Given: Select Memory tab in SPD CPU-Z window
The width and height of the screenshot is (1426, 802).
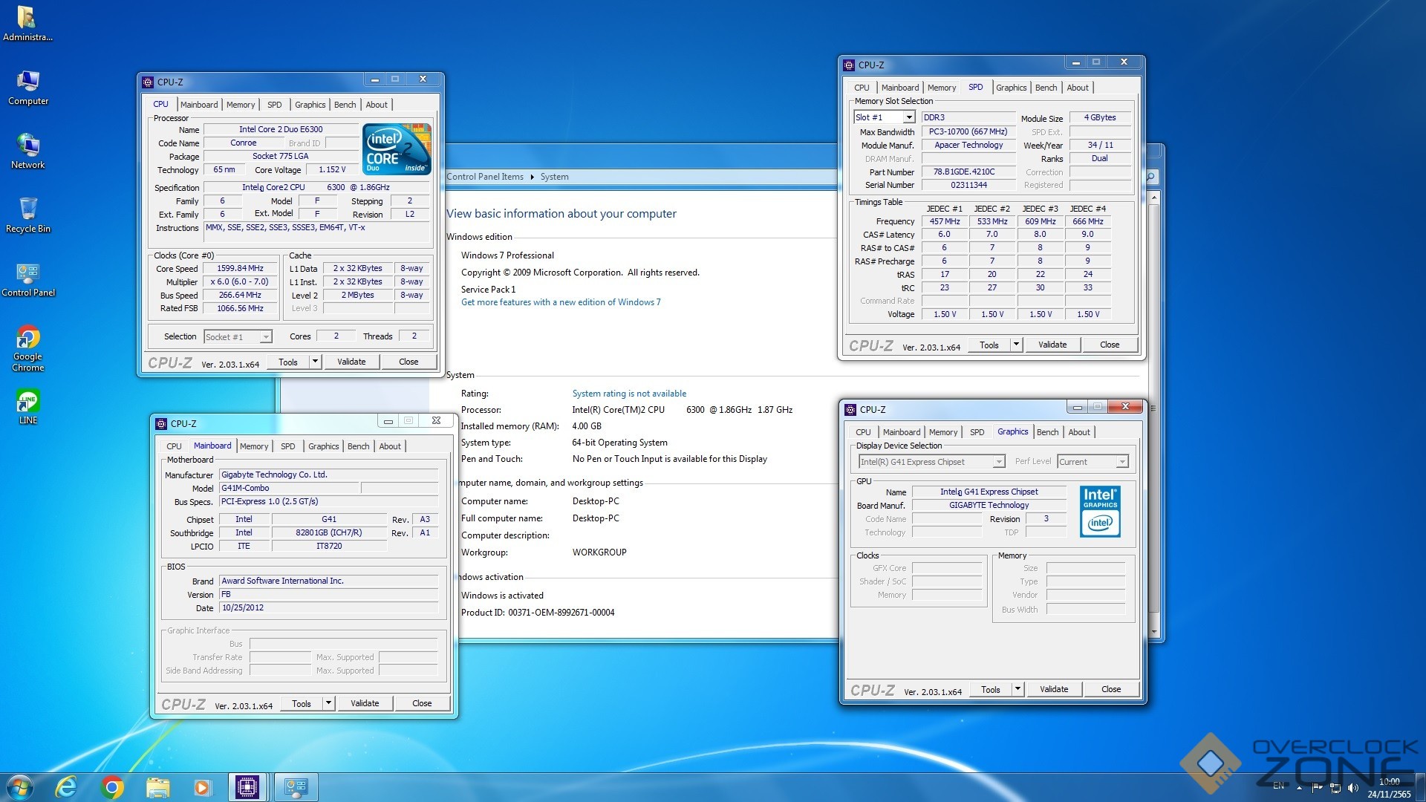Looking at the screenshot, I should [x=942, y=88].
